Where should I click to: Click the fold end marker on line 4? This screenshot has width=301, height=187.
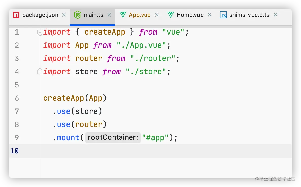(40, 71)
